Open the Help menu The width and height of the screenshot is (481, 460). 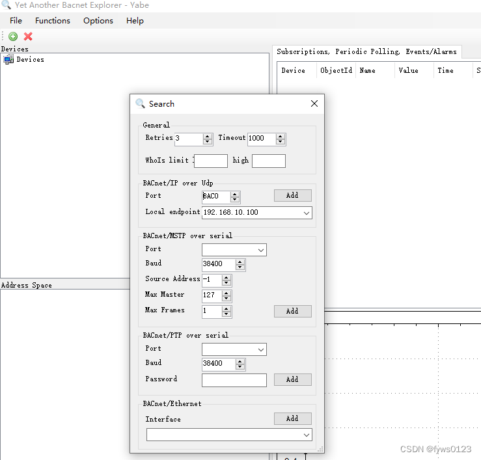[135, 21]
